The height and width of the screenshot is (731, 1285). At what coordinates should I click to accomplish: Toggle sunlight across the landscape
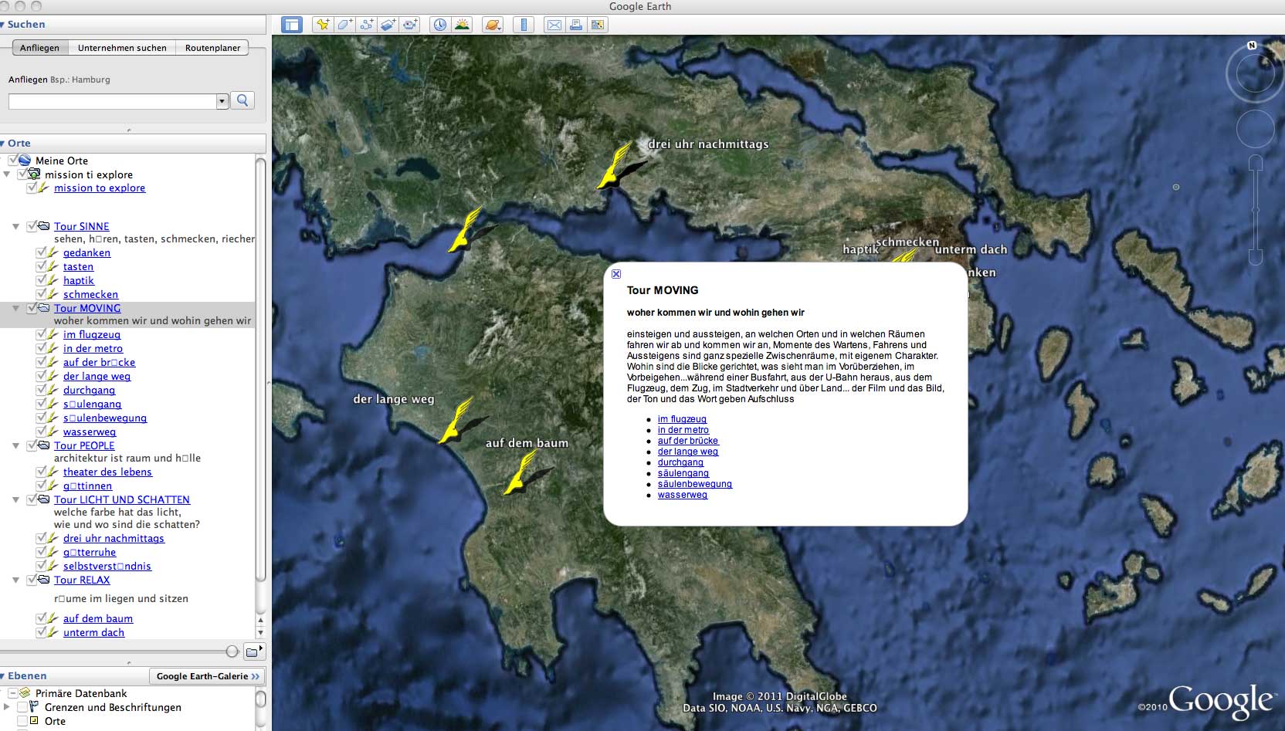click(x=462, y=25)
